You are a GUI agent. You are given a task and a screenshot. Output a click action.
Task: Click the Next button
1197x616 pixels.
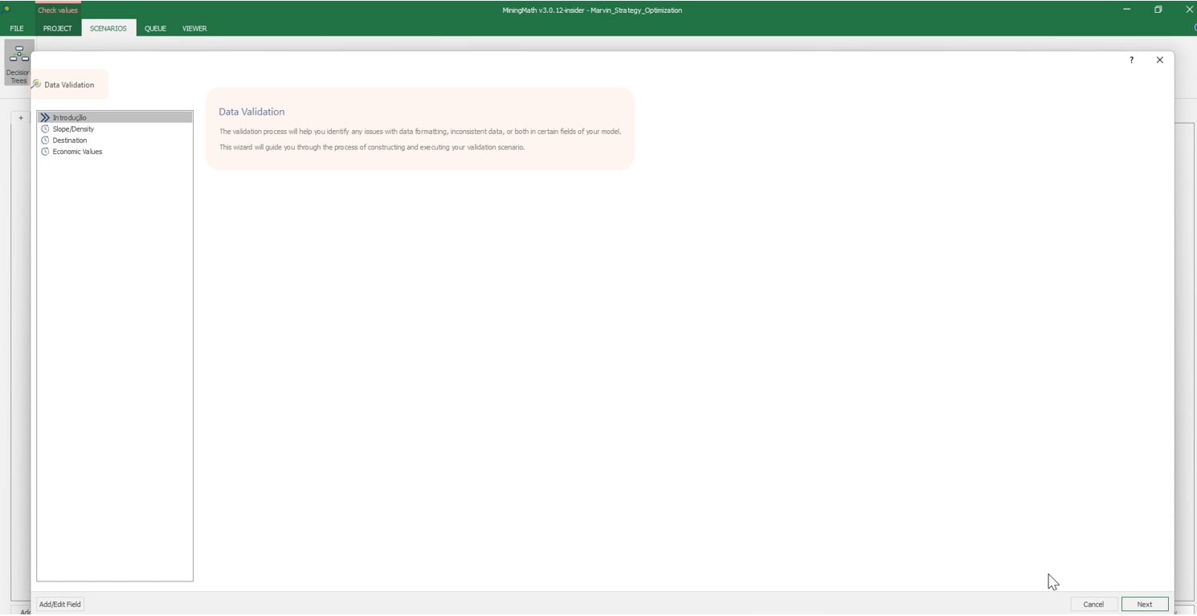(x=1144, y=604)
